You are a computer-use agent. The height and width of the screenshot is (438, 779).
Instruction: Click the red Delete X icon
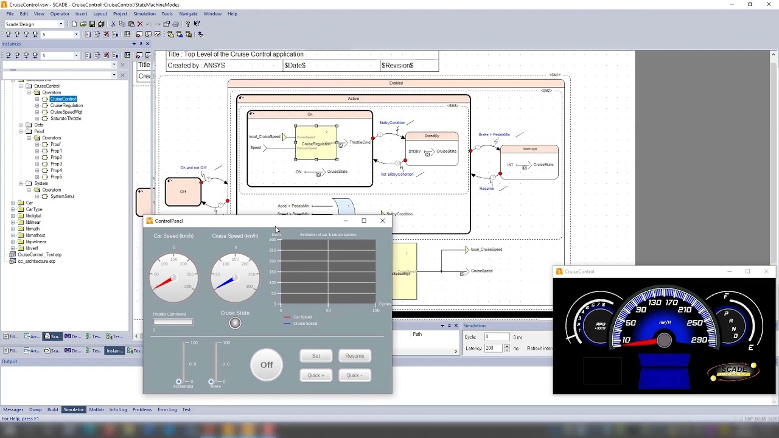click(140, 24)
